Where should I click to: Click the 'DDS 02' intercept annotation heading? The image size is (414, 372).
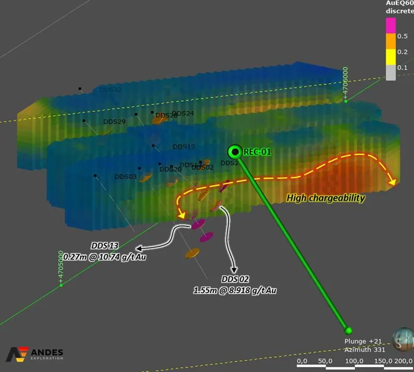pyautogui.click(x=235, y=279)
